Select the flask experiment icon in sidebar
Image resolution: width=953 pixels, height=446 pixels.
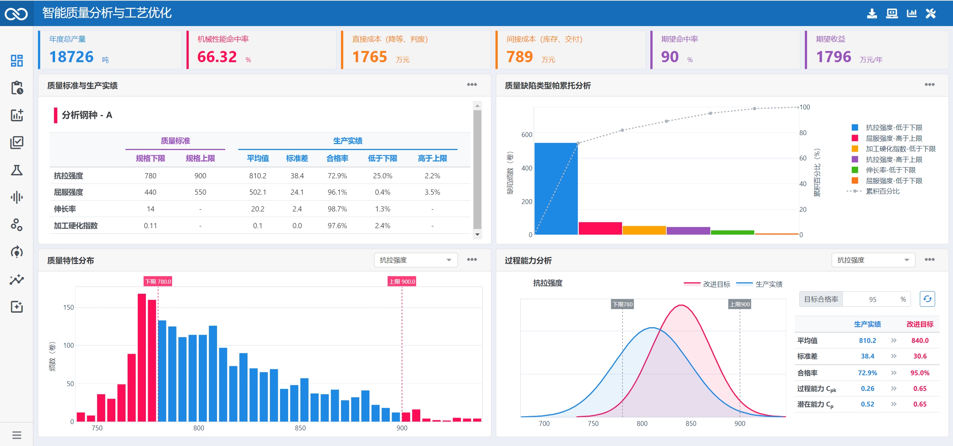(x=17, y=170)
